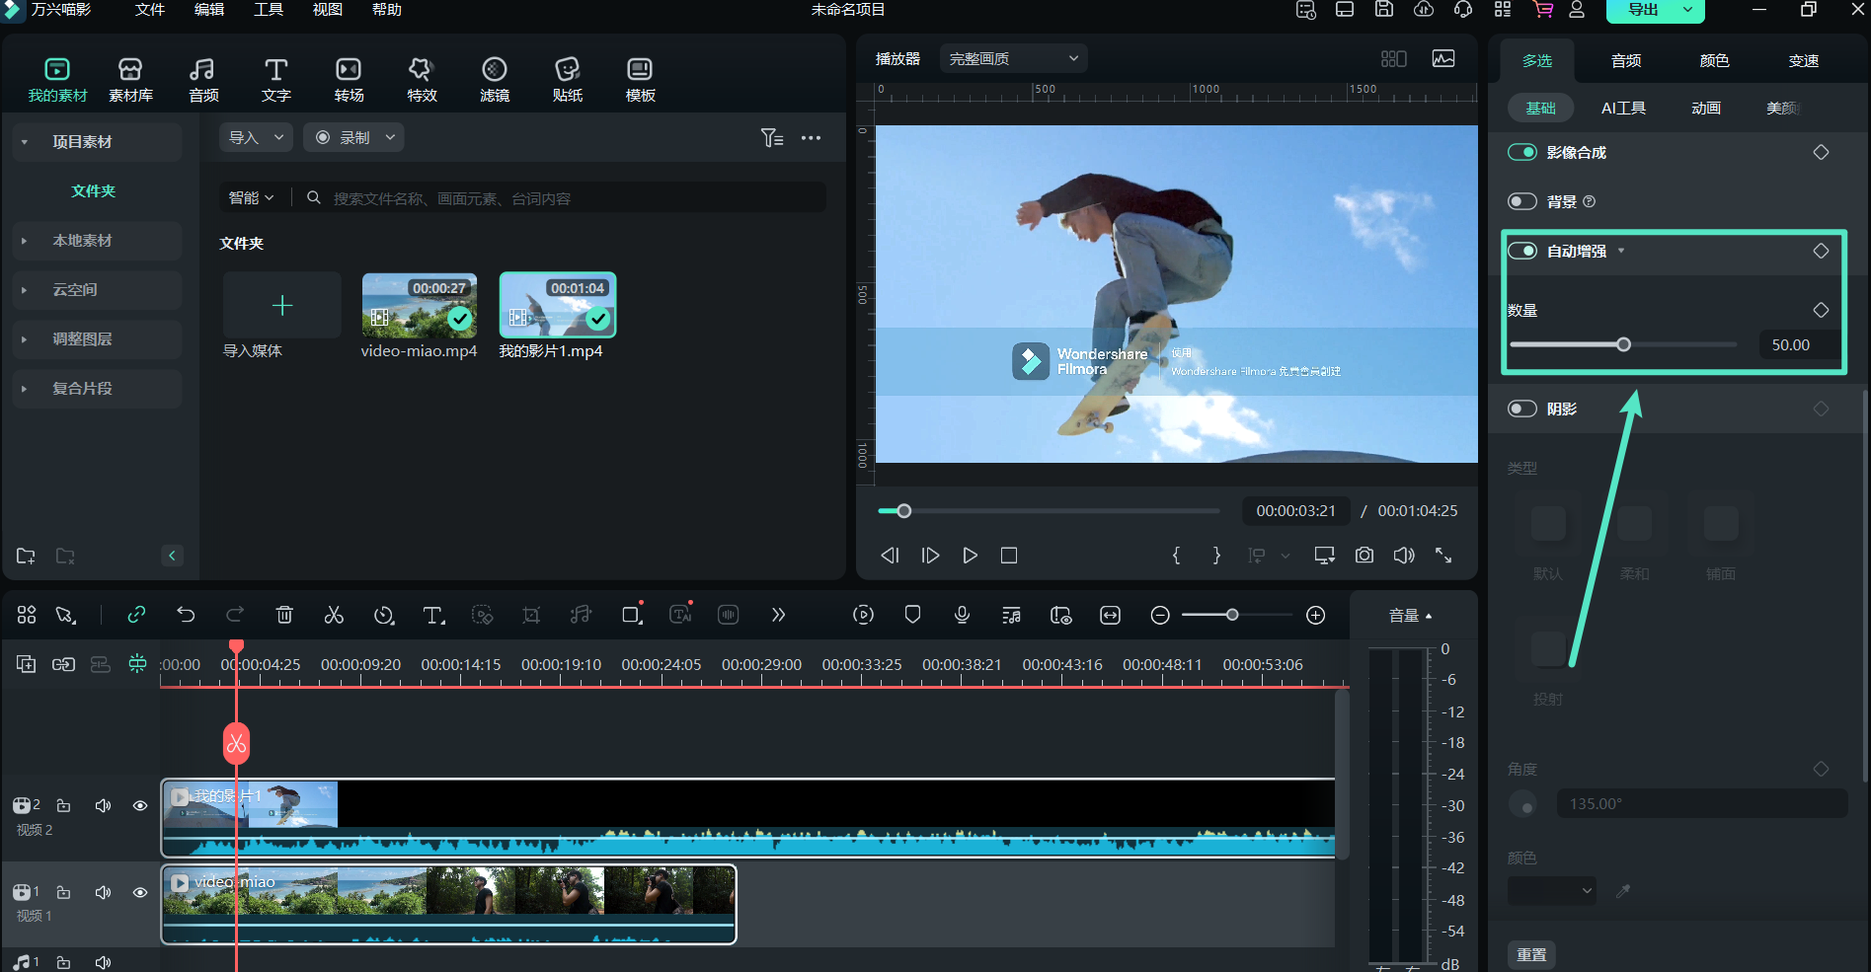Image resolution: width=1871 pixels, height=972 pixels.
Task: Click the microphone voiceover record icon
Action: tap(962, 615)
